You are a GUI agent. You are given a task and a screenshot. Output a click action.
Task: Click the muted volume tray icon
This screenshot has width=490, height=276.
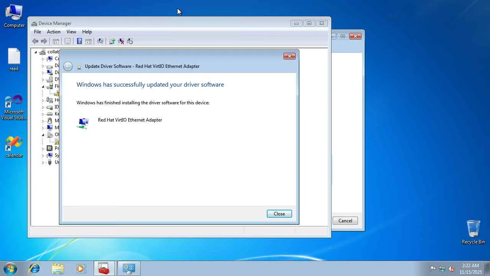(x=451, y=269)
